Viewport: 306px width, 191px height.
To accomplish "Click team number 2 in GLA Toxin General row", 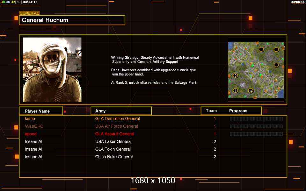I will 215,149.
